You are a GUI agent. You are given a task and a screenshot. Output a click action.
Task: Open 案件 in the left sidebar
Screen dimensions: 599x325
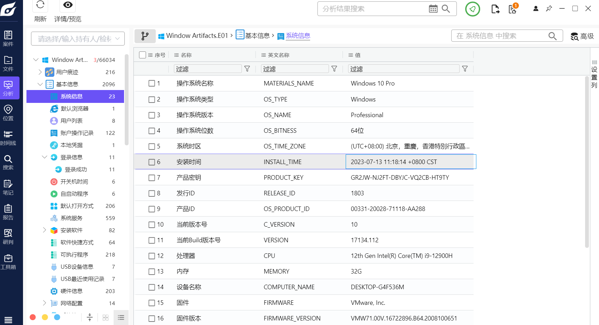(x=8, y=38)
